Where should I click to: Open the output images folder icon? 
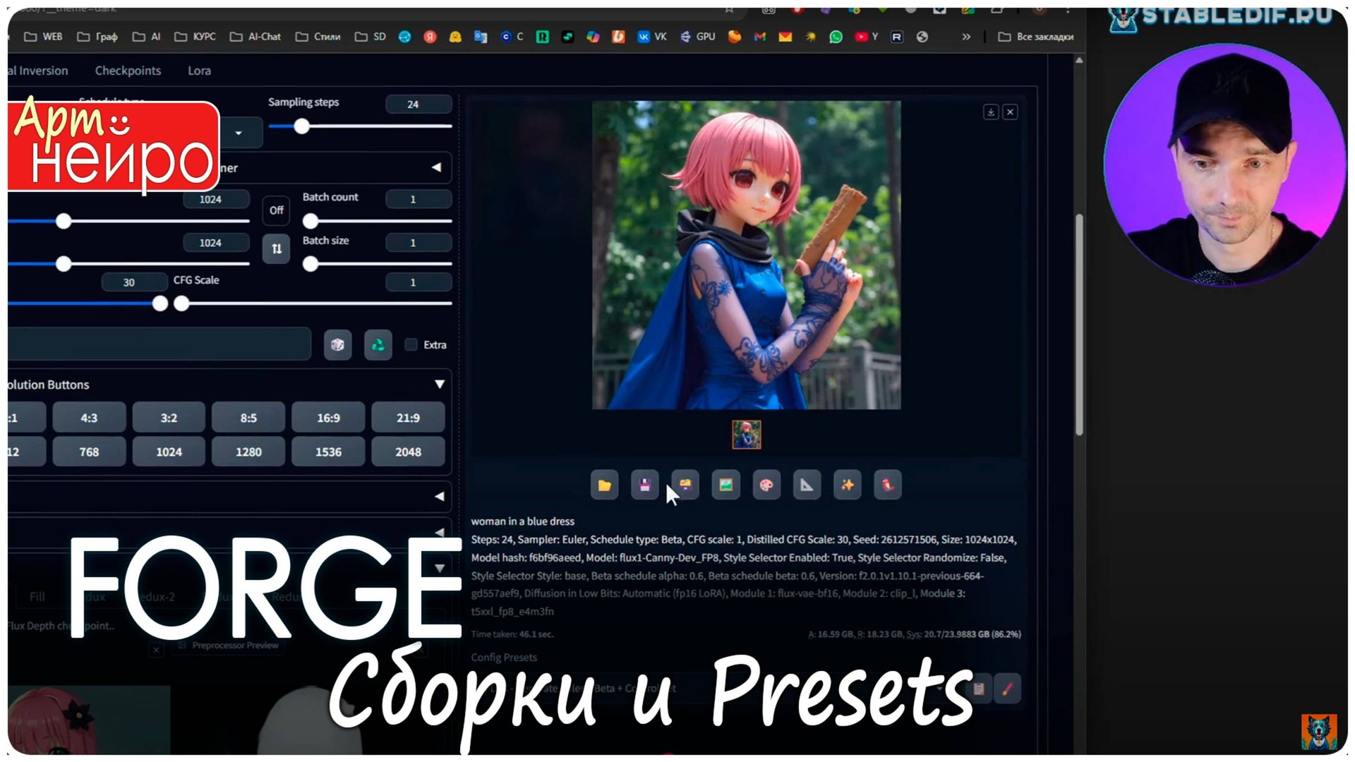coord(604,485)
